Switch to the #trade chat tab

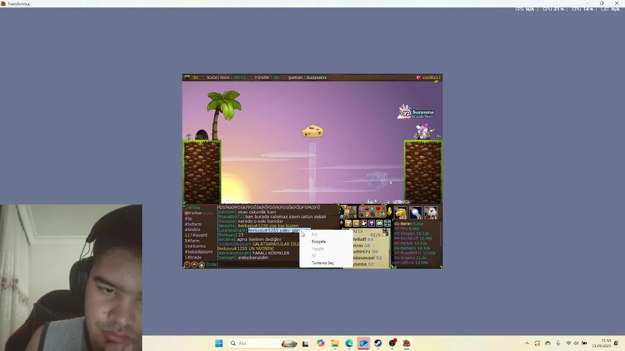point(193,257)
